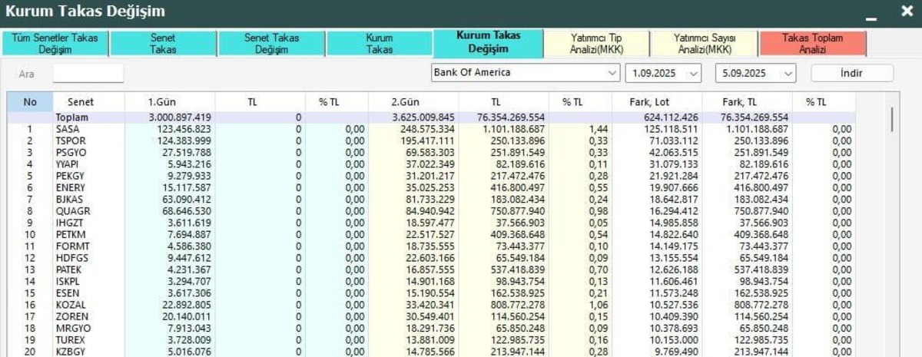Click the İndir download button

[x=852, y=73]
